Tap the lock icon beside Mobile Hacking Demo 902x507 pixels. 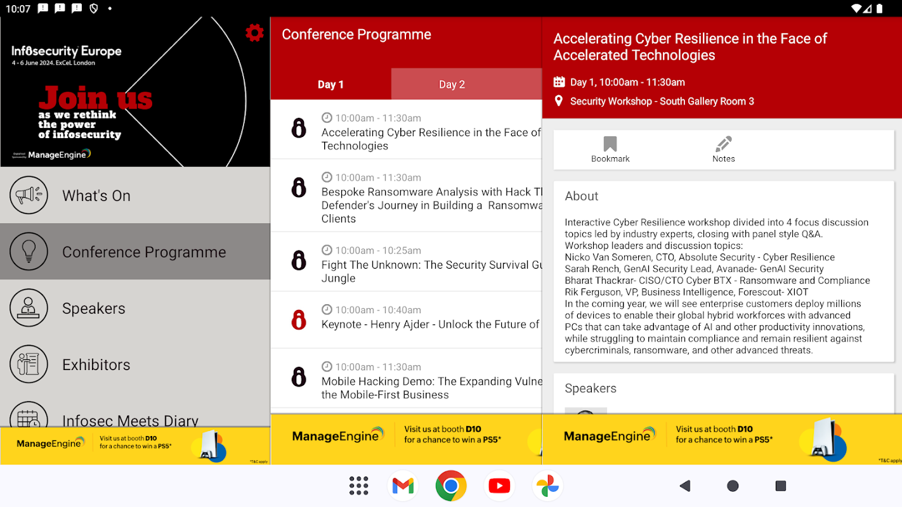[299, 376]
